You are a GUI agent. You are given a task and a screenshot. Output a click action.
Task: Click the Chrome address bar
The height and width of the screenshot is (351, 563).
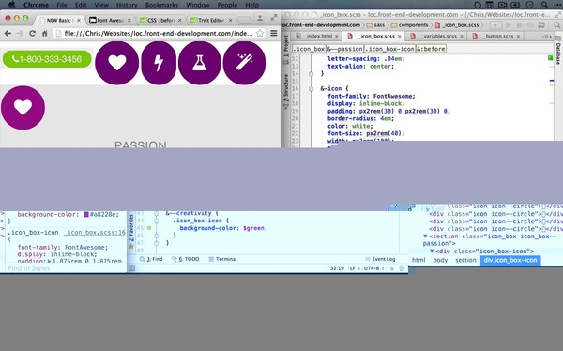(x=158, y=34)
